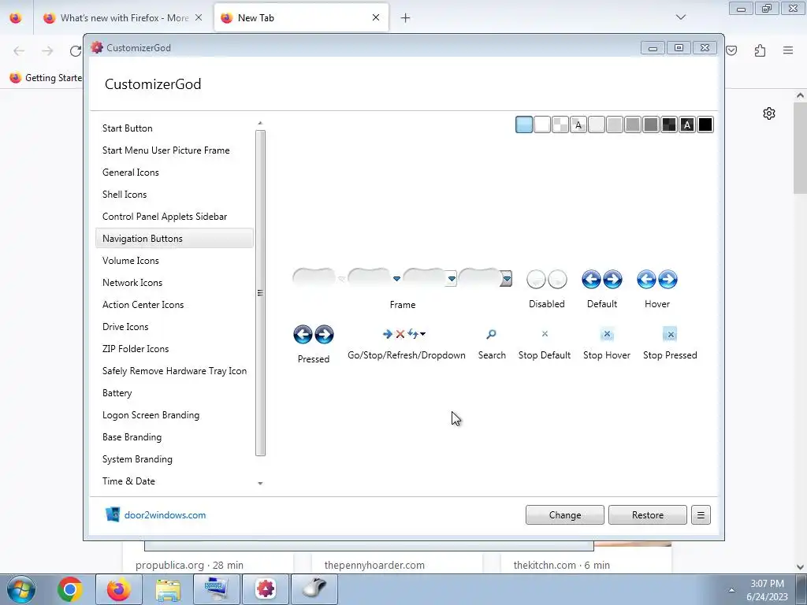807x605 pixels.
Task: Expand the Firefox list all tabs chevron
Action: [681, 17]
